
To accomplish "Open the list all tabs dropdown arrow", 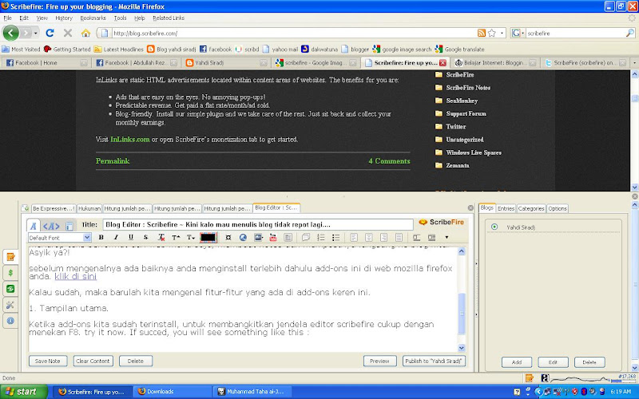I will [634, 63].
